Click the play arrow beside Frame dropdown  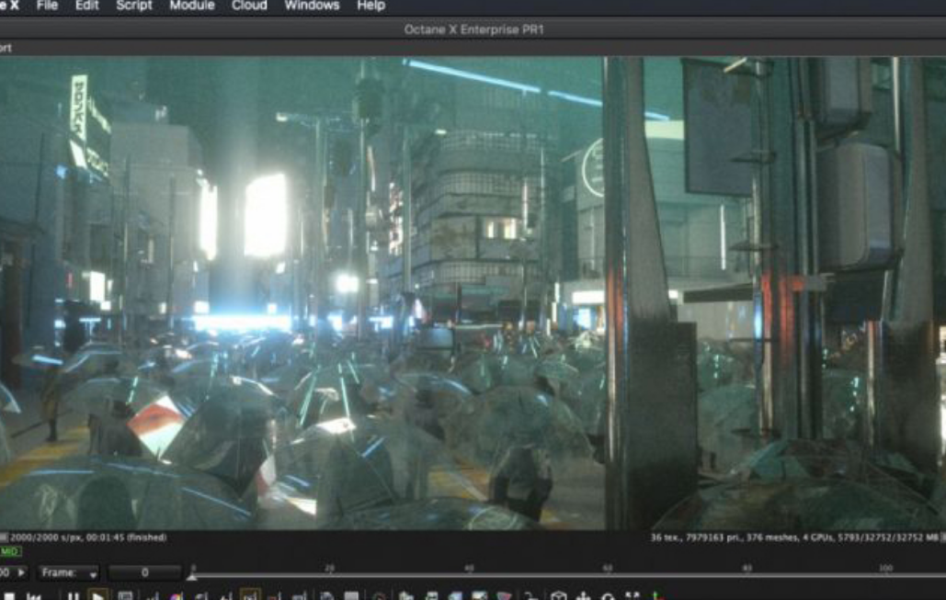click(22, 572)
